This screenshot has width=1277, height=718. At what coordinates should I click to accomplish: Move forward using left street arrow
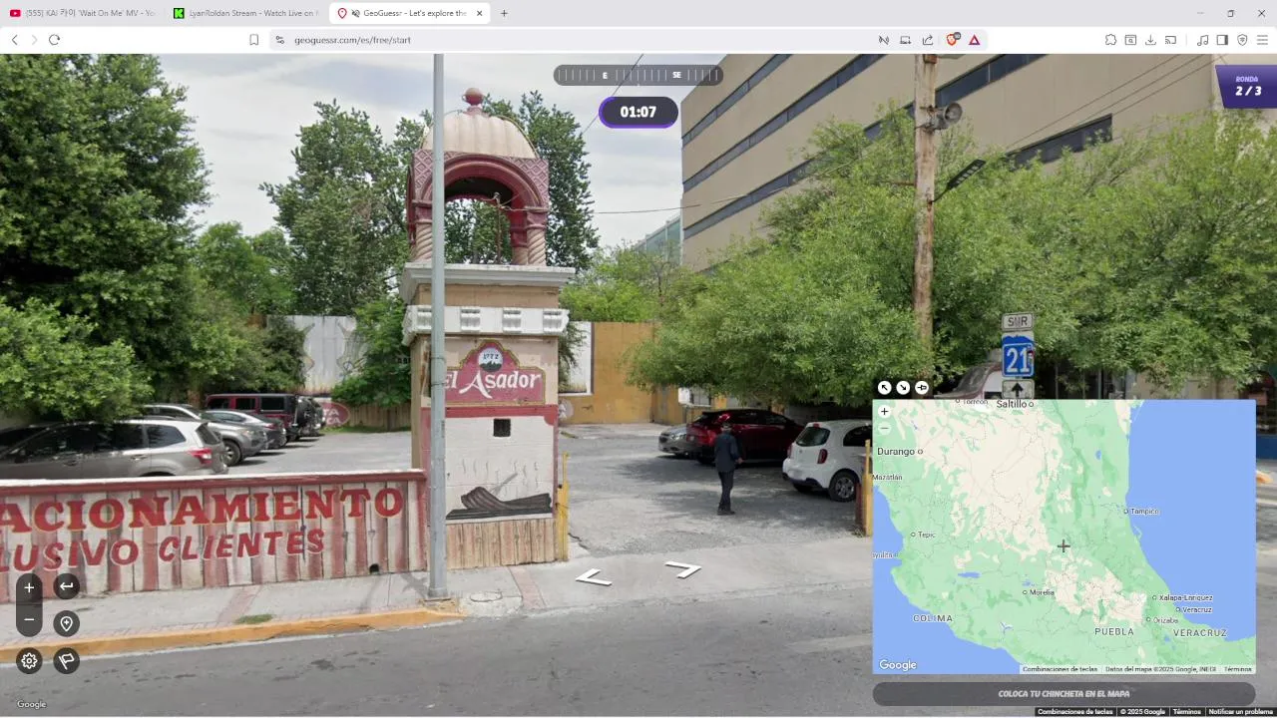point(593,577)
